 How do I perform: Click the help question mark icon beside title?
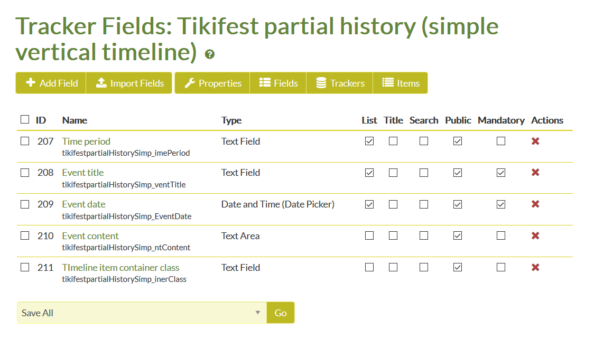coord(210,54)
